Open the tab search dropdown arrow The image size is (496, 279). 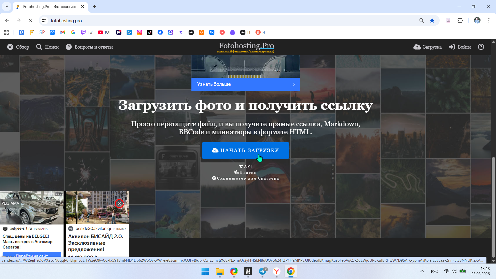tap(7, 6)
